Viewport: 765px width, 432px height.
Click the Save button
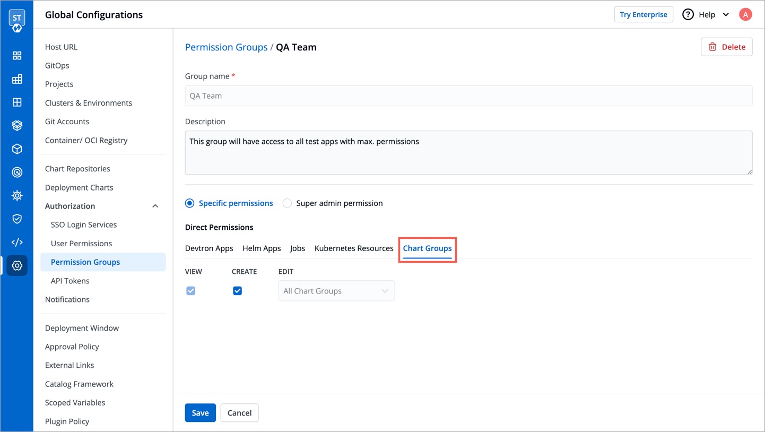click(x=200, y=413)
